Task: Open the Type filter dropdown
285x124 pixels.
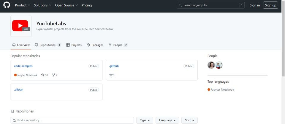Action: pos(145,120)
